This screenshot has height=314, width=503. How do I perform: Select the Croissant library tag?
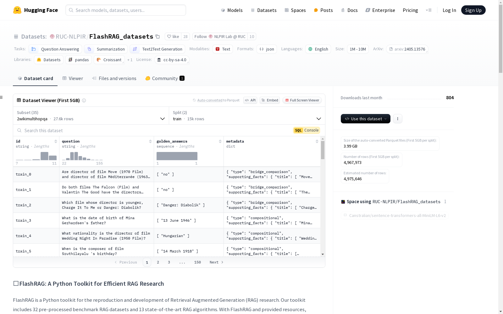click(109, 60)
